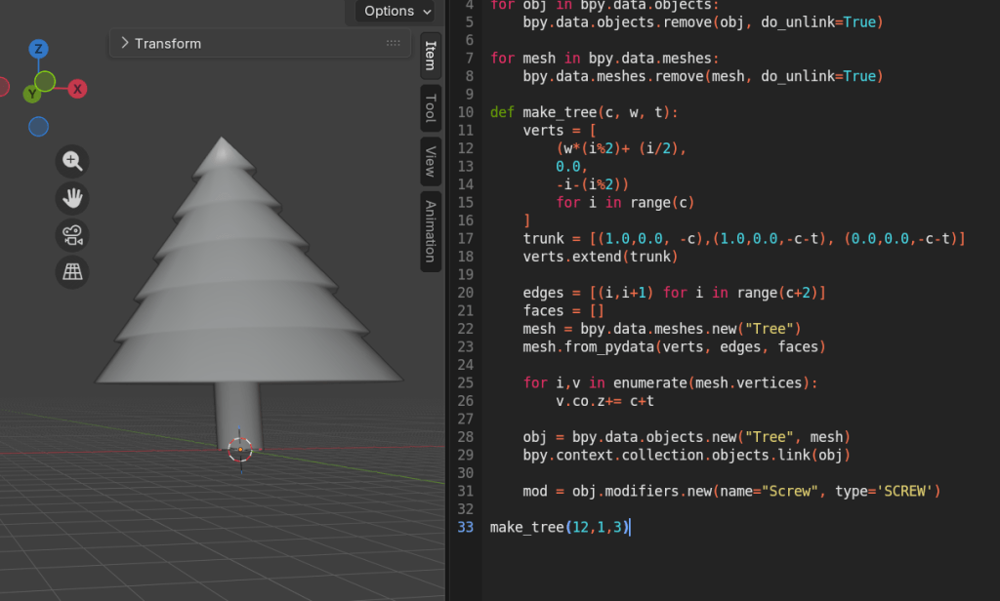This screenshot has height=601, width=1000.
Task: Activate the viewport zoom magnifier icon
Action: (x=71, y=160)
